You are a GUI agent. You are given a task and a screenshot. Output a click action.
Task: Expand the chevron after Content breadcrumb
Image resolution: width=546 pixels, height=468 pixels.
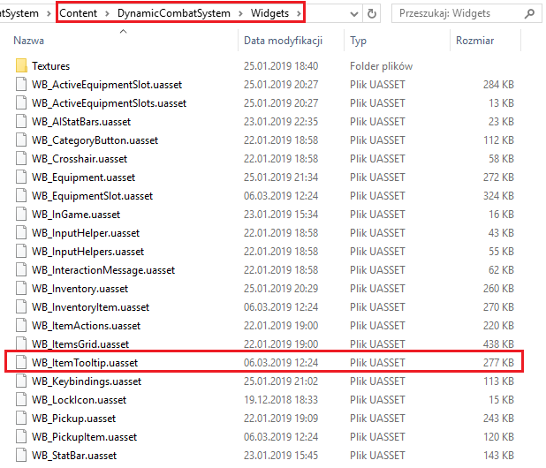108,14
